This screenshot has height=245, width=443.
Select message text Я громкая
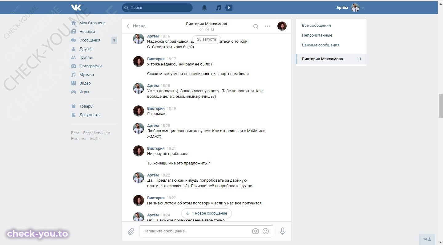[157, 114]
